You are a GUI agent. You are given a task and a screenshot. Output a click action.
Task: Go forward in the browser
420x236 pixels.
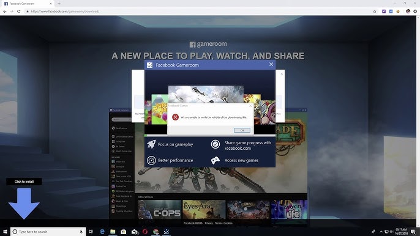click(12, 12)
